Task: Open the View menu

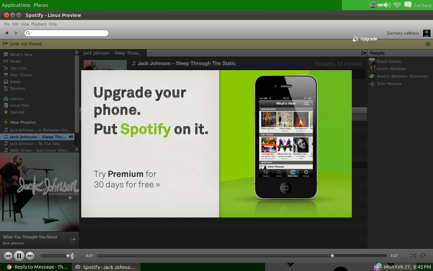Action: coord(25,24)
